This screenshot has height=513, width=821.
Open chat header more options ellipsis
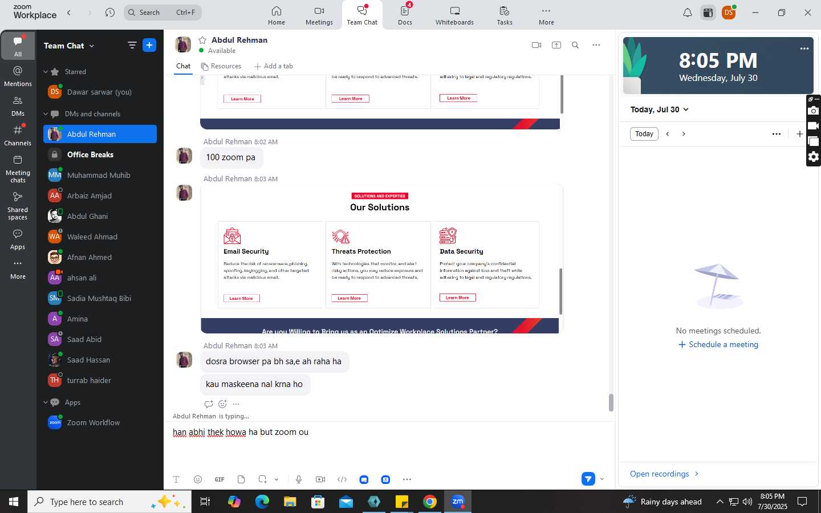[596, 45]
